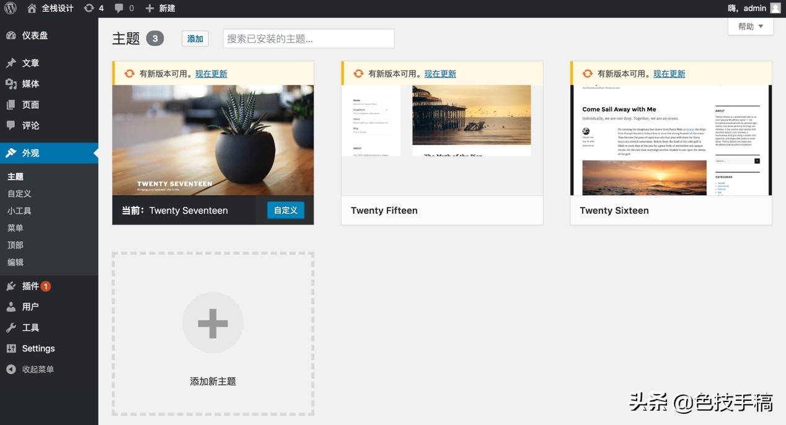Select 顶部 submenu item
Viewport: 786px width, 425px height.
point(15,245)
